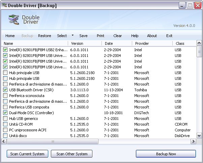The image size is (203, 163).
Task: Click the vertical scrollbar down arrow
Action: pyautogui.click(x=199, y=136)
